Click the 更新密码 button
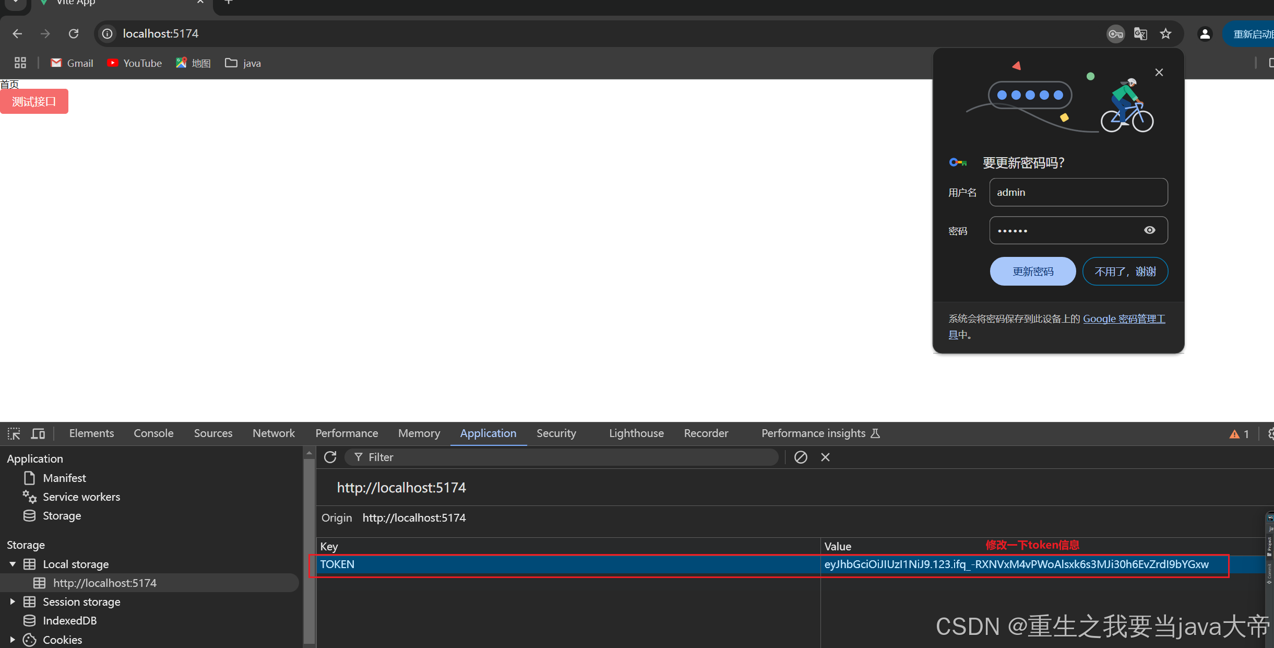The width and height of the screenshot is (1274, 648). pyautogui.click(x=1032, y=272)
